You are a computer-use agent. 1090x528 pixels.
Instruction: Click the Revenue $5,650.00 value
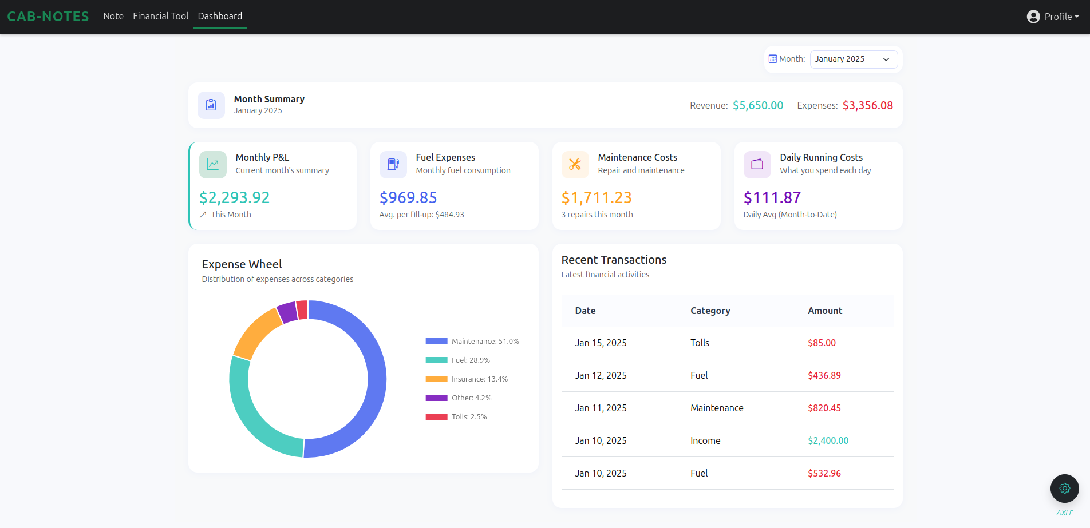click(x=758, y=105)
